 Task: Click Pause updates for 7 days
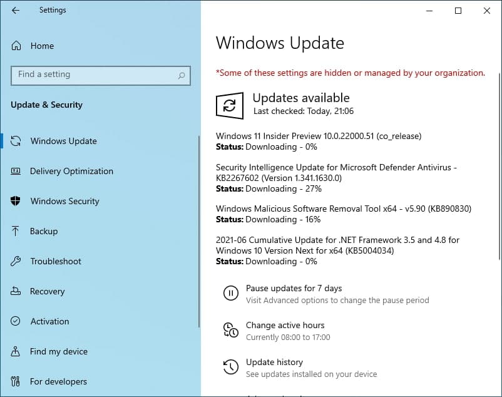pos(294,288)
